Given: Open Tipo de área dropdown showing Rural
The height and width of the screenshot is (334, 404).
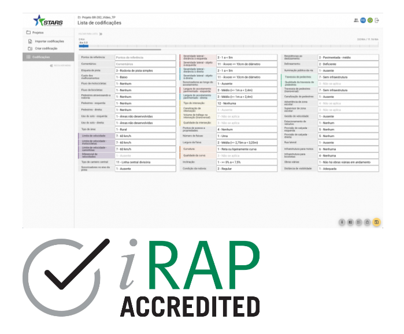Looking at the screenshot, I should coord(145,129).
